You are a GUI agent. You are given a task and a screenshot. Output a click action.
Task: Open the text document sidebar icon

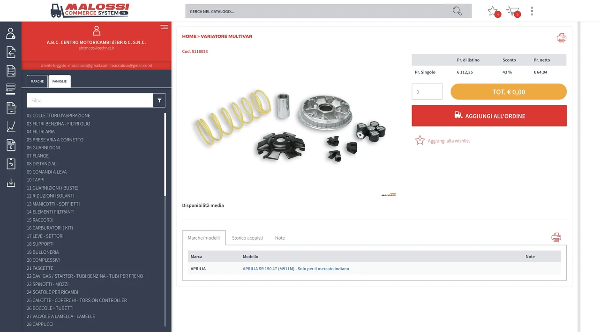point(11,108)
